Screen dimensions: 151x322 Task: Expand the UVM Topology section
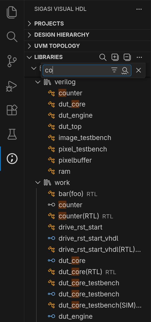coord(29,46)
